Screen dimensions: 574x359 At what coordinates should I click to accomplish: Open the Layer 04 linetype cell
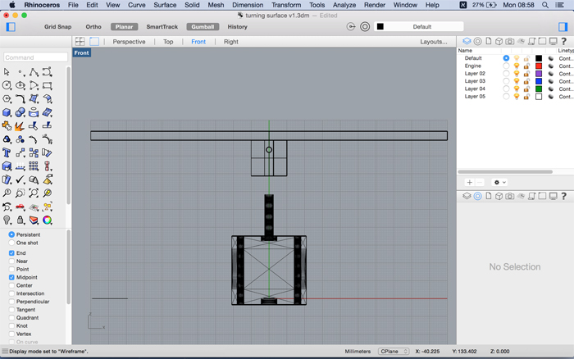565,89
